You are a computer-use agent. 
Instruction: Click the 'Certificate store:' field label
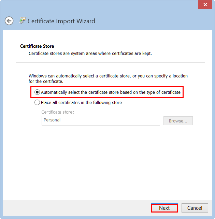58,112
